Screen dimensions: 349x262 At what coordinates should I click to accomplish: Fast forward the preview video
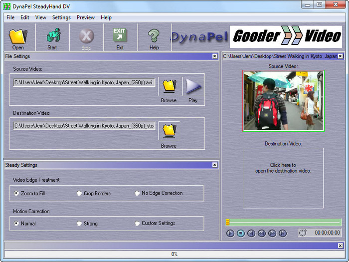272,233
